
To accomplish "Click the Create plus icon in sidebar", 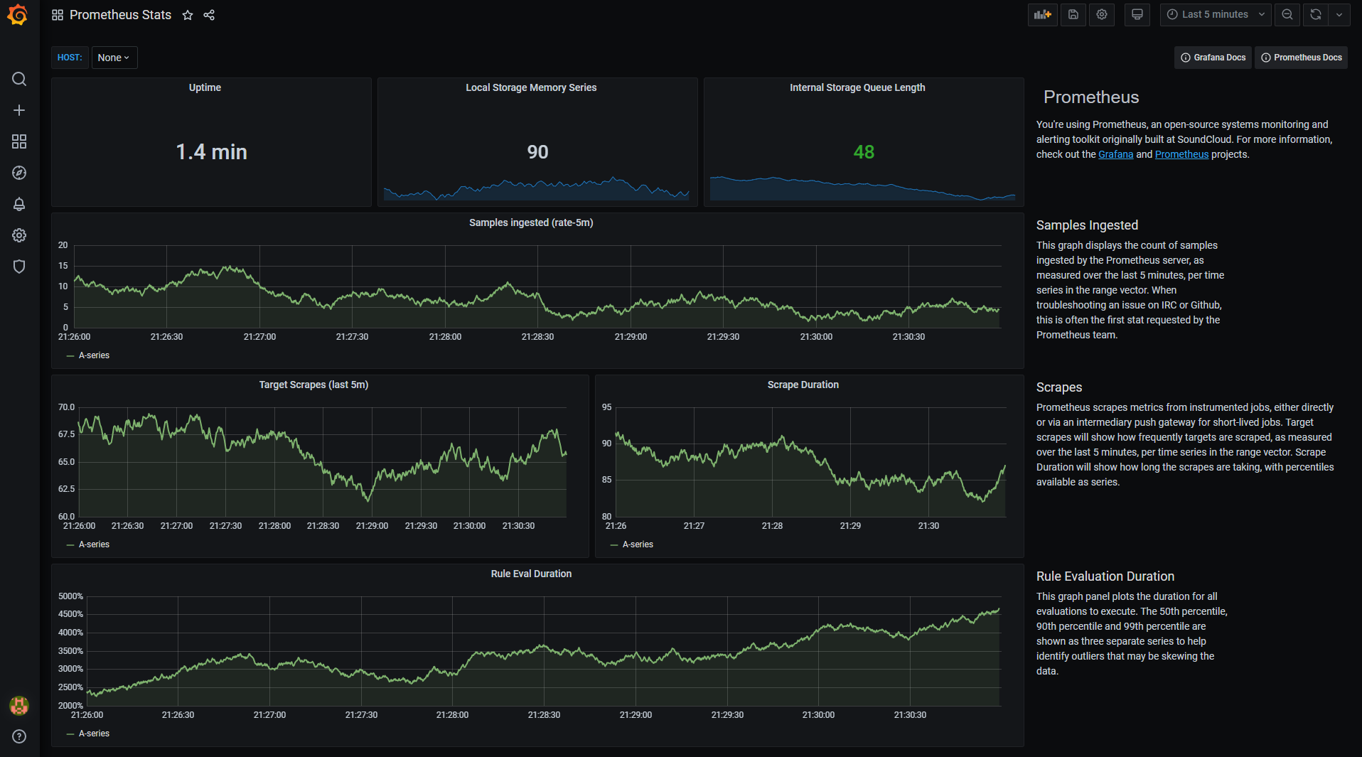I will [19, 110].
